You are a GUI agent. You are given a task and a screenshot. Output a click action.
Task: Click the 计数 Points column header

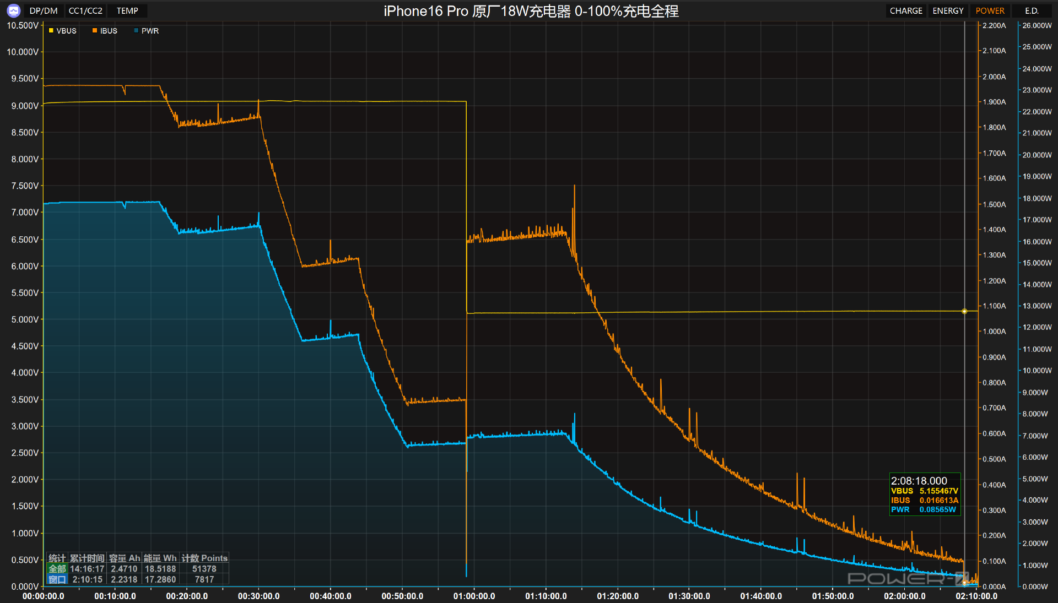[204, 558]
